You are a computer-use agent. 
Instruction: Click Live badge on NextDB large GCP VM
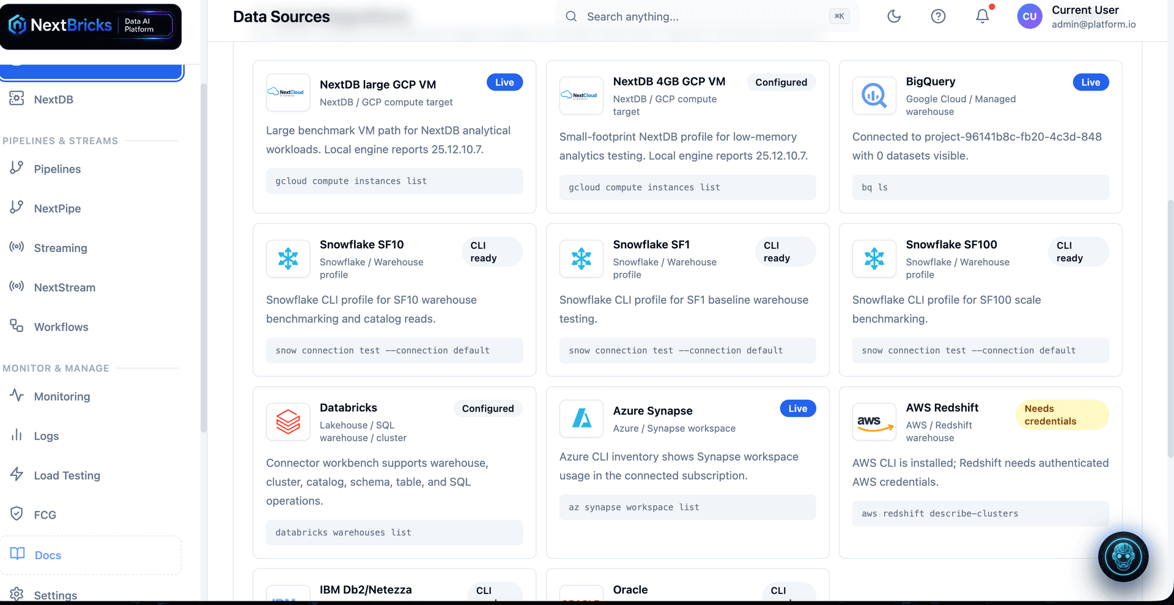click(504, 83)
